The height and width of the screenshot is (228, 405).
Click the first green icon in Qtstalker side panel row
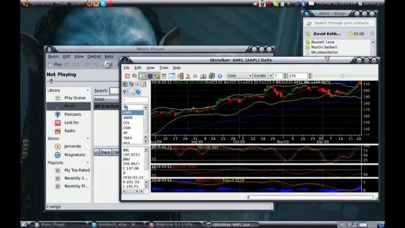[125, 84]
